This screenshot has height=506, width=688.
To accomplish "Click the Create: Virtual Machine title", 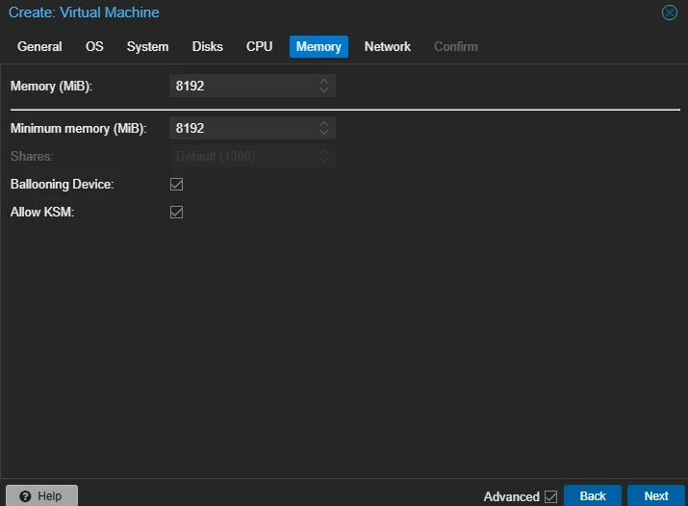I will (x=84, y=13).
